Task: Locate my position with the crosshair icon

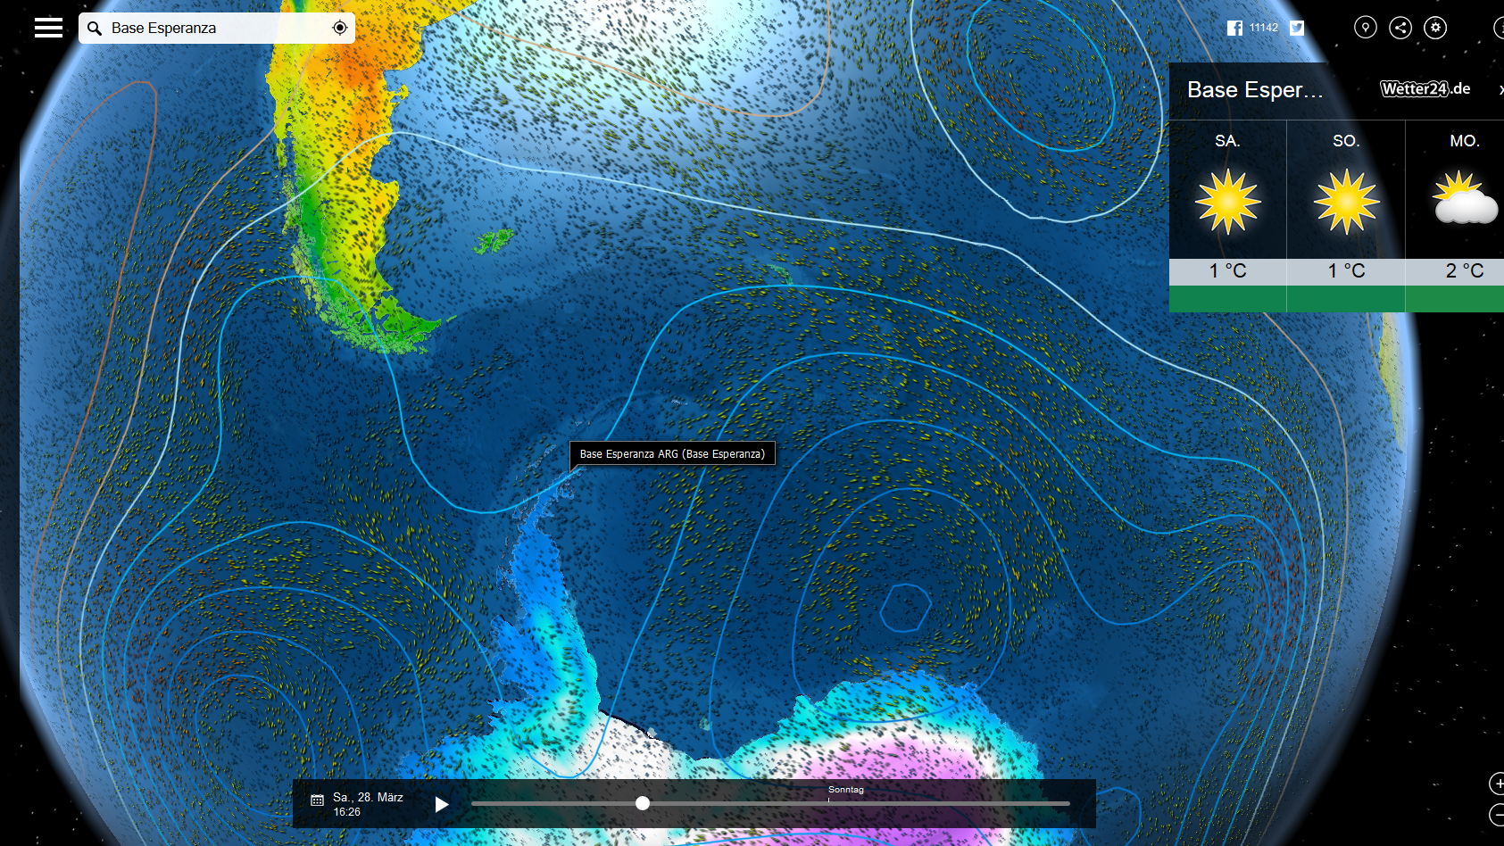Action: 340,28
